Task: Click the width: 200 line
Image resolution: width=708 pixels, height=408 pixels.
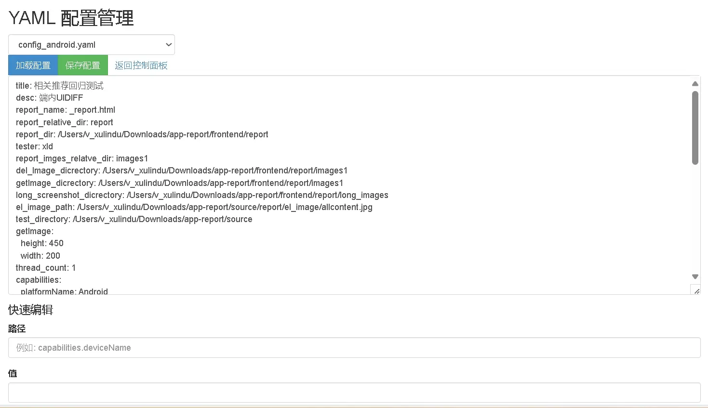Action: 40,256
